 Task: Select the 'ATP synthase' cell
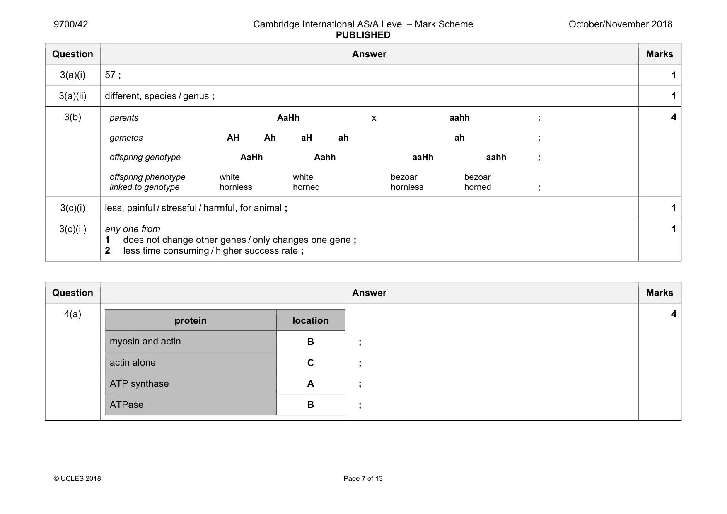tap(191, 384)
